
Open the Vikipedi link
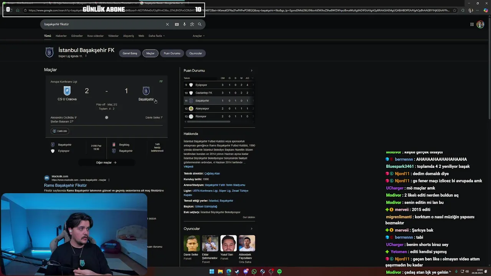[x=188, y=167]
